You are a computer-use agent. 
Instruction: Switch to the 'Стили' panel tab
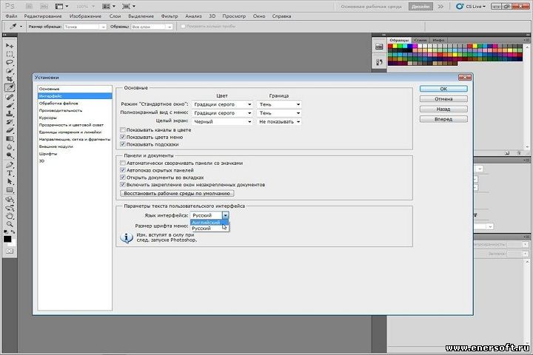tap(420, 40)
